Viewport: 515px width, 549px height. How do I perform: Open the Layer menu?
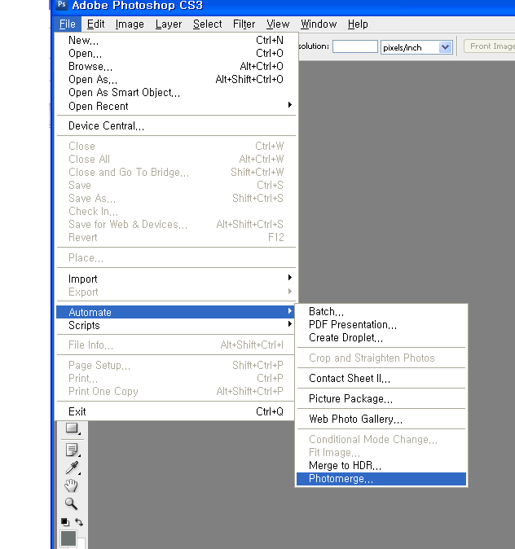coord(169,24)
